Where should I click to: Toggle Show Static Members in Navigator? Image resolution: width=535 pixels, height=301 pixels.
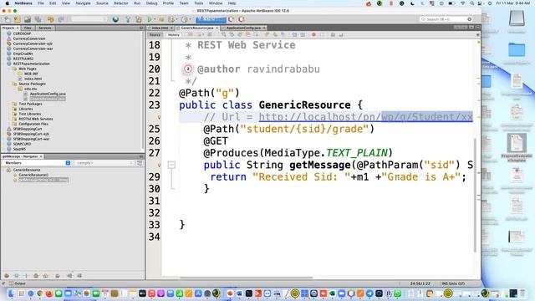click(x=26, y=276)
